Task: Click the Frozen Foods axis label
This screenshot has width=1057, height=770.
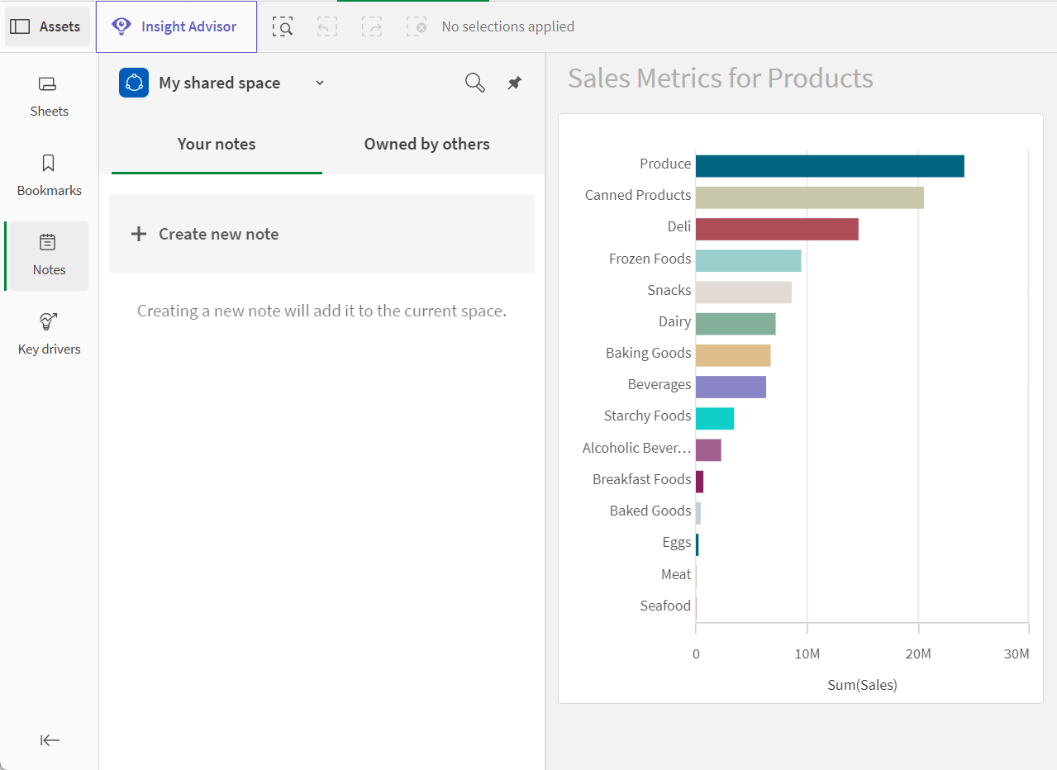Action: click(650, 259)
